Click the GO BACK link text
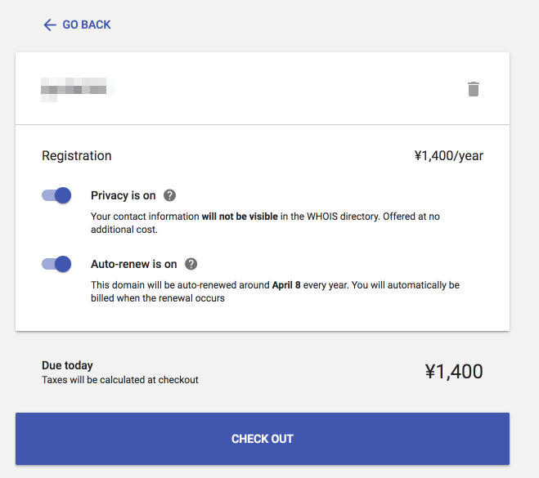This screenshot has width=539, height=478. click(x=87, y=25)
